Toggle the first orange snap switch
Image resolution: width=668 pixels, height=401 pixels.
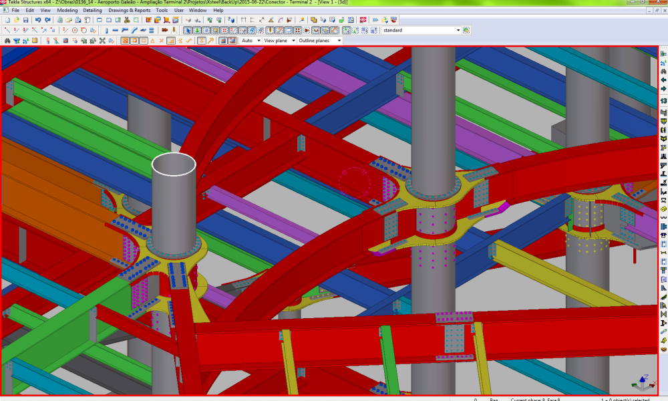tap(124, 40)
